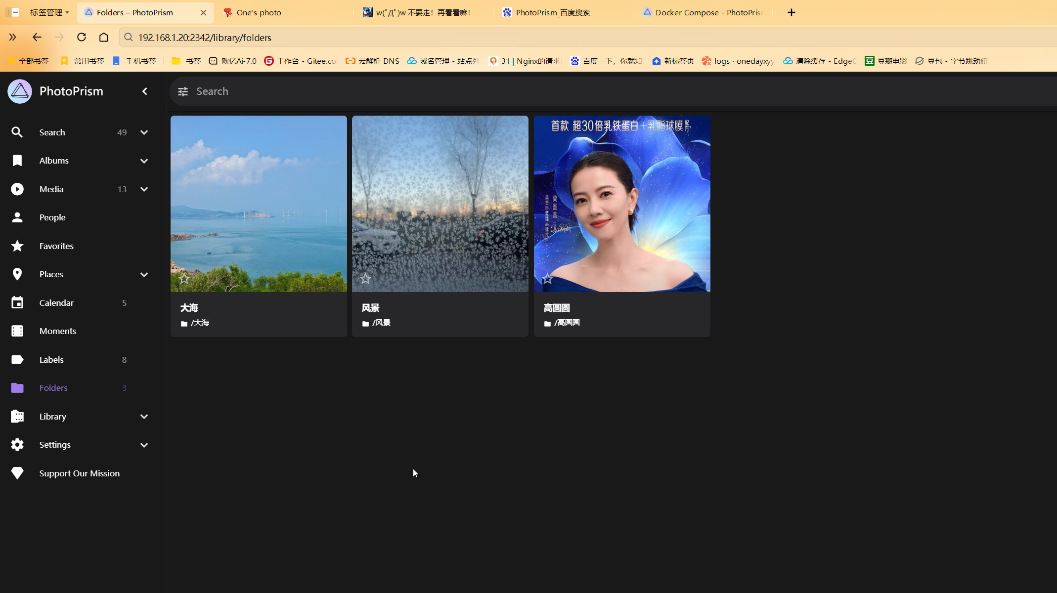Open Moments in sidebar
The image size is (1057, 593).
[x=57, y=331]
